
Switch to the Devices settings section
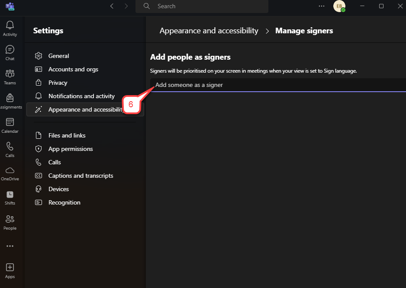click(x=58, y=189)
